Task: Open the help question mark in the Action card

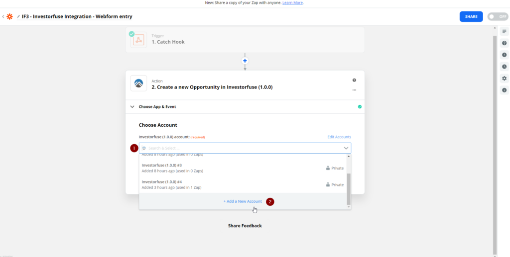Action: point(354,80)
